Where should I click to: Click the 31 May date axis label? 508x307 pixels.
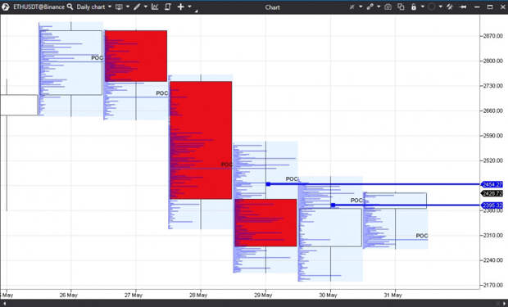(x=393, y=295)
